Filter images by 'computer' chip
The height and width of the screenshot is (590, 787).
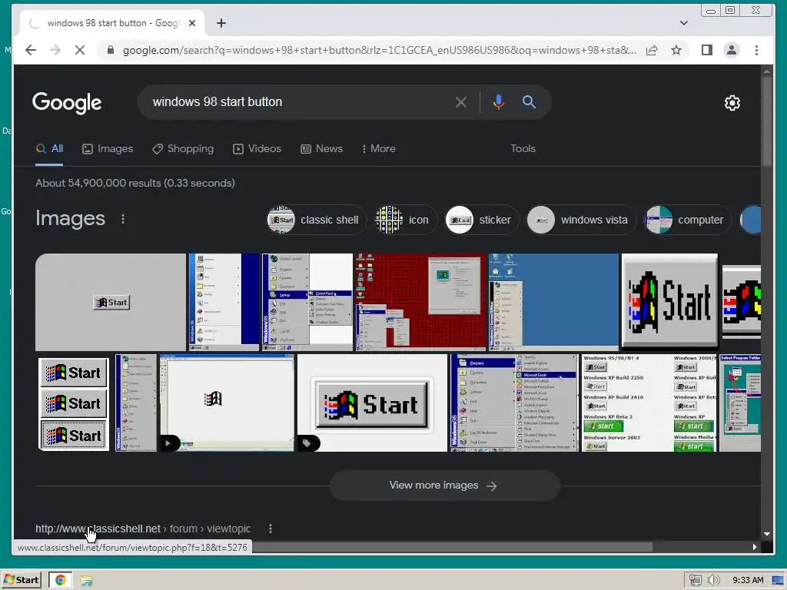pos(687,220)
